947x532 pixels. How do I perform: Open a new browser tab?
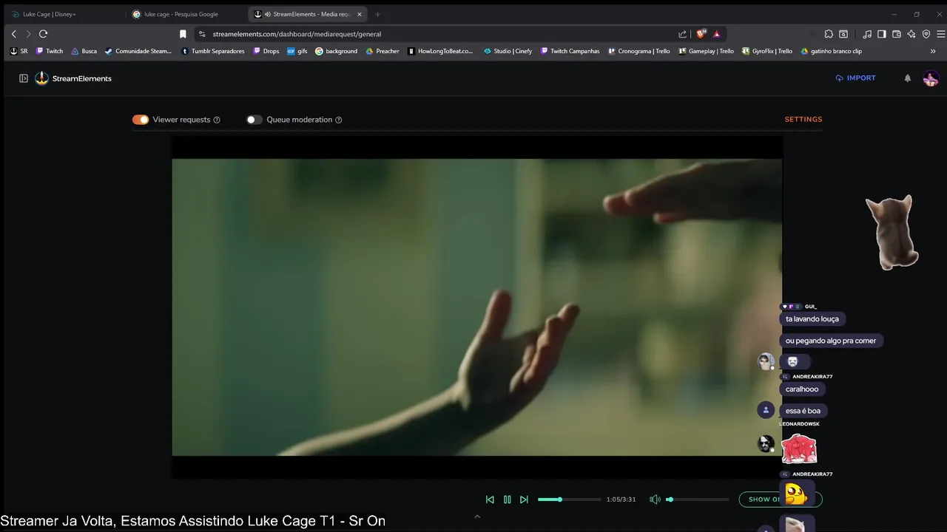click(377, 14)
